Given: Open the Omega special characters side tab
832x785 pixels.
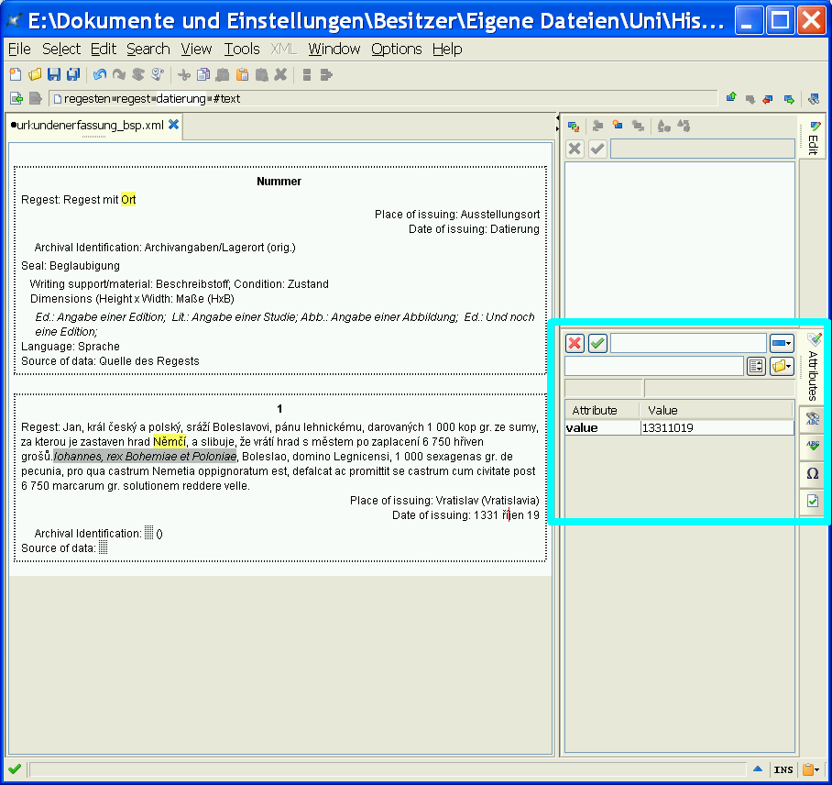Looking at the screenshot, I should pyautogui.click(x=813, y=473).
